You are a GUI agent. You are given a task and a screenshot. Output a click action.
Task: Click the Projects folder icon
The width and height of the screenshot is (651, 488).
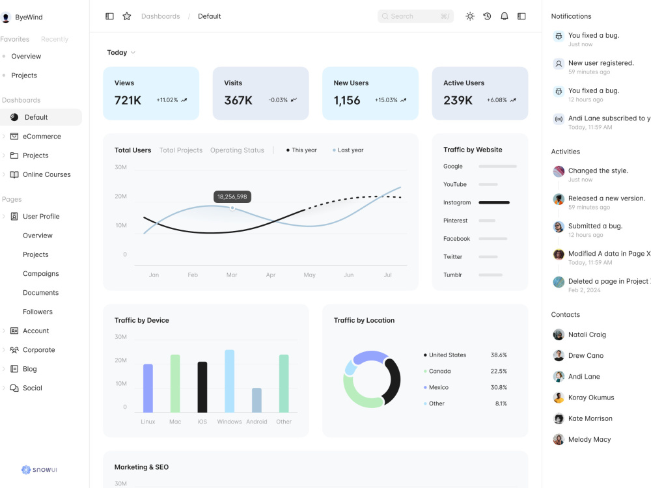[14, 156]
